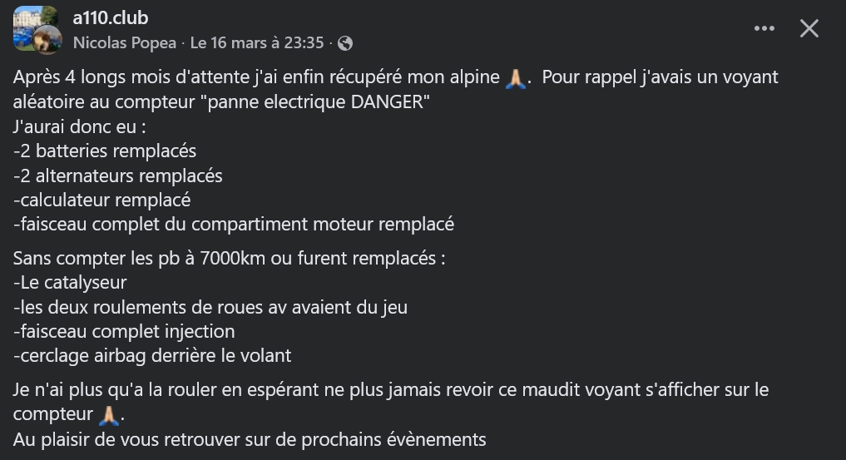Click the line '-2 alternateurs remplacés'
Viewport: 846px width, 460px height.
118,176
